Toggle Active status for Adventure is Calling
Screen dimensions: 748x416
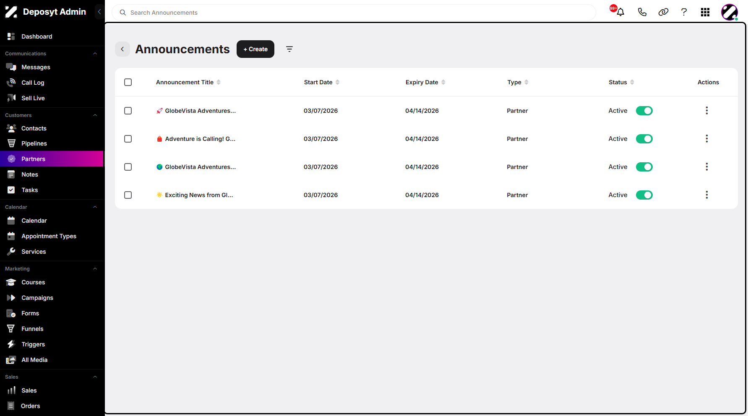coord(644,139)
